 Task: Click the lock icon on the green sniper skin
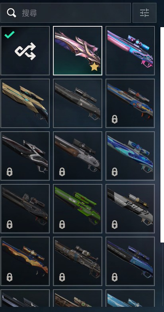(x=62, y=225)
